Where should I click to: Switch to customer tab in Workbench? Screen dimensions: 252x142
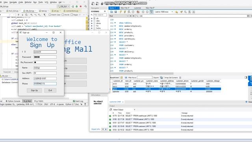pos(137,8)
